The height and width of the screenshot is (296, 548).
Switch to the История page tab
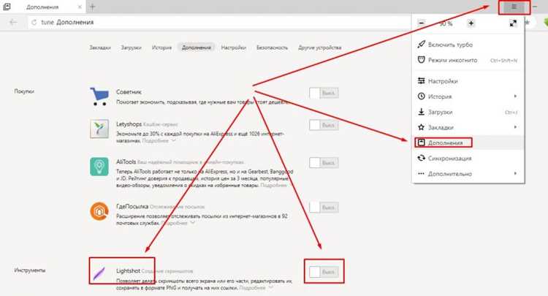tap(161, 48)
